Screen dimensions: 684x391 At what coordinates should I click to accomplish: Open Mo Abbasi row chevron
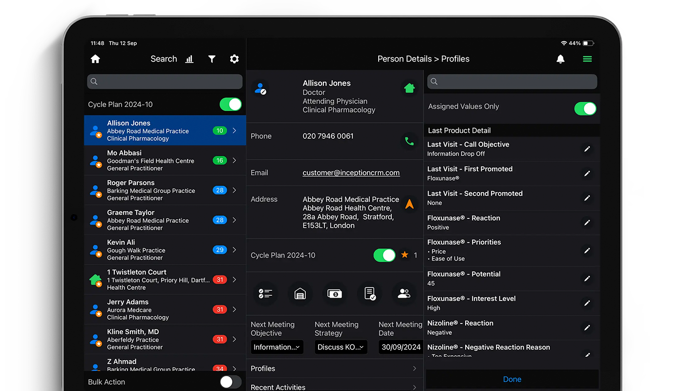[235, 160]
